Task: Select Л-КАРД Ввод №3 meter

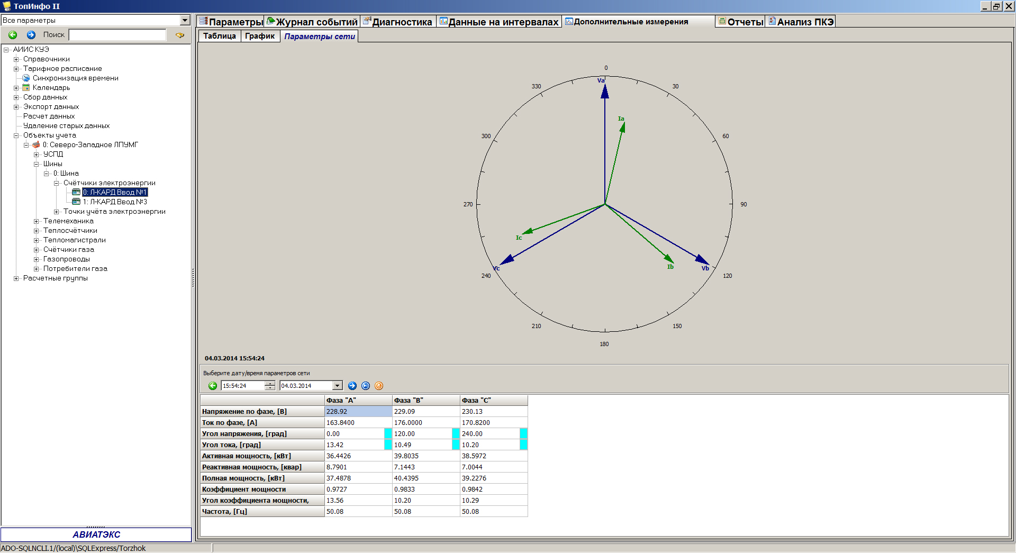Action: [115, 202]
